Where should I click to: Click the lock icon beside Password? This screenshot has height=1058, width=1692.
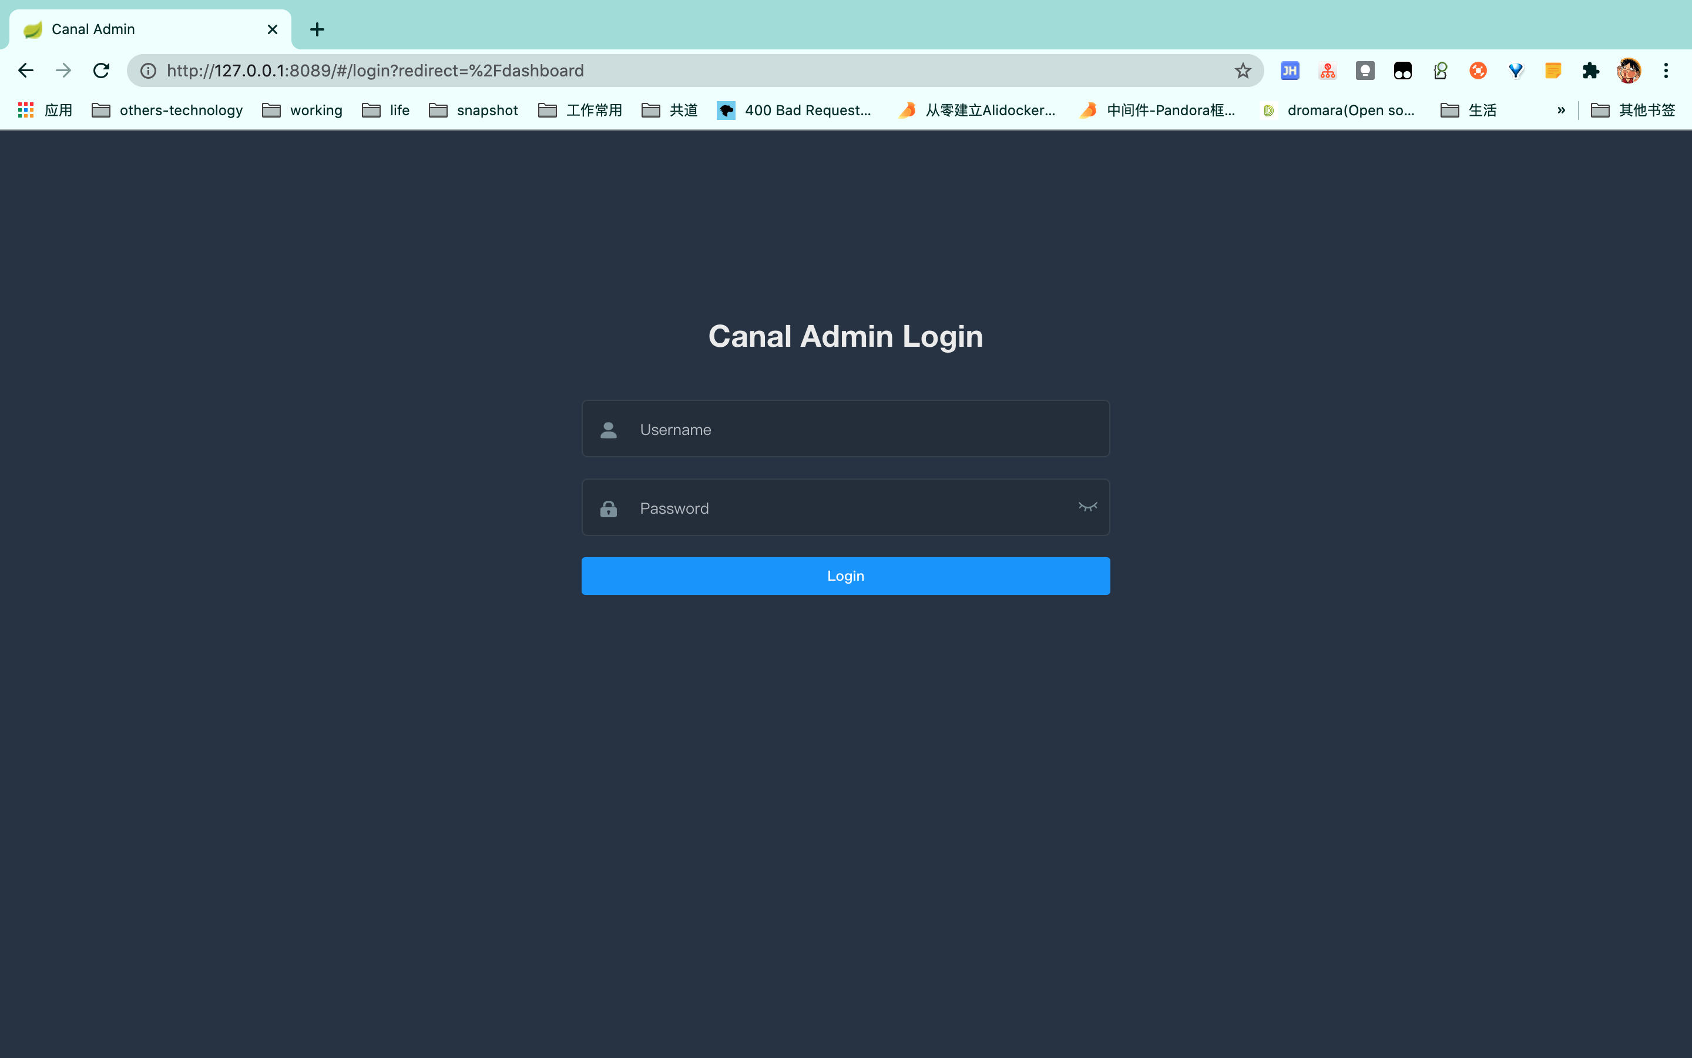[608, 508]
